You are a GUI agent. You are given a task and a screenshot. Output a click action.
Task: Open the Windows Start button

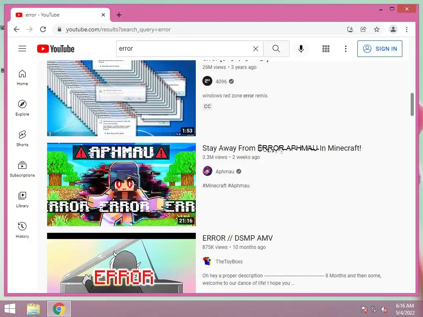[10, 309]
